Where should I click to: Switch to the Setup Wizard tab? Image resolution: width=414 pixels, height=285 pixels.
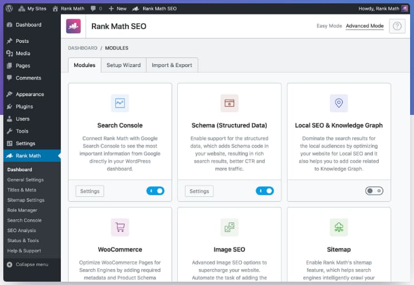tap(123, 65)
